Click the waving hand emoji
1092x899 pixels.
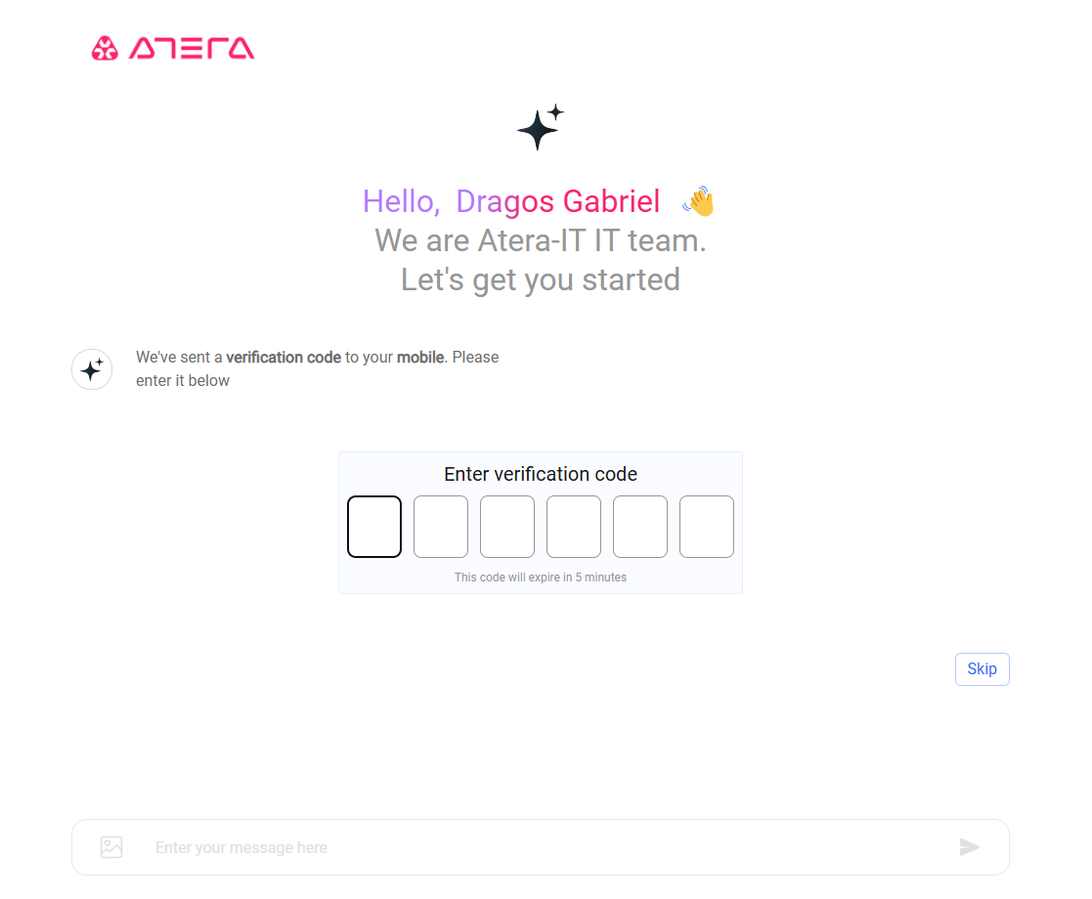[699, 201]
